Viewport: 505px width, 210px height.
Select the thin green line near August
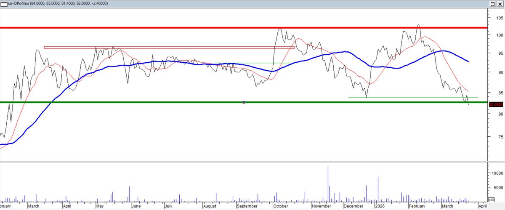coord(252,63)
